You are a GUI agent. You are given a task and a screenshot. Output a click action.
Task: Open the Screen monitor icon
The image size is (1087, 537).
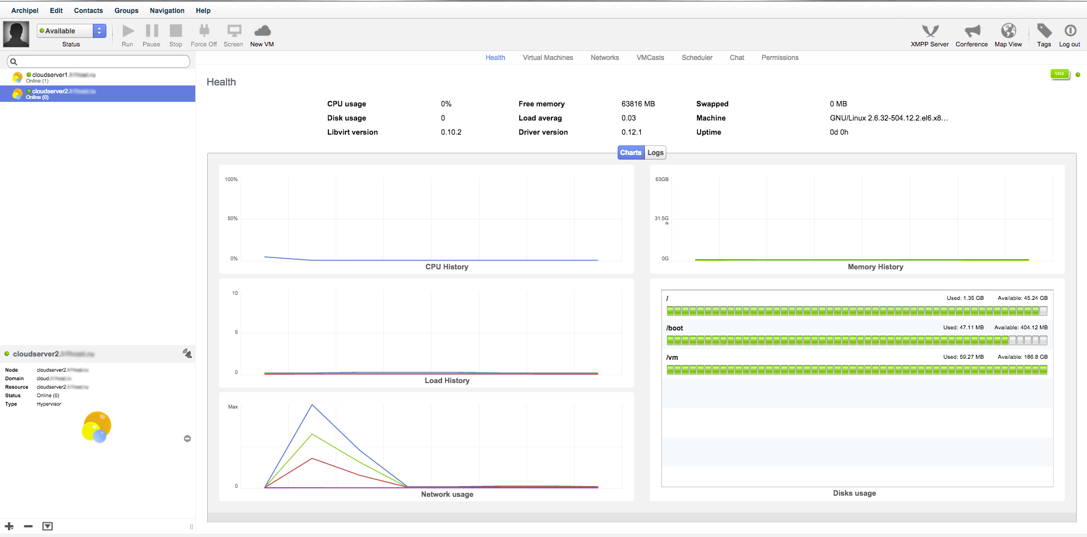pos(233,31)
